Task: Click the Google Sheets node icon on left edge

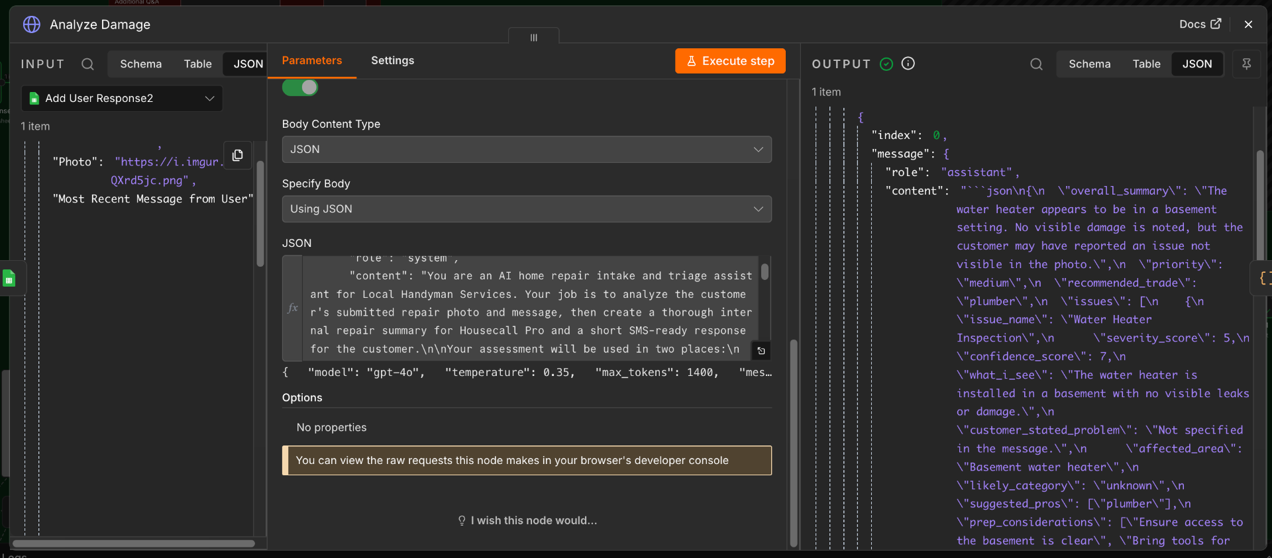Action: (9, 278)
